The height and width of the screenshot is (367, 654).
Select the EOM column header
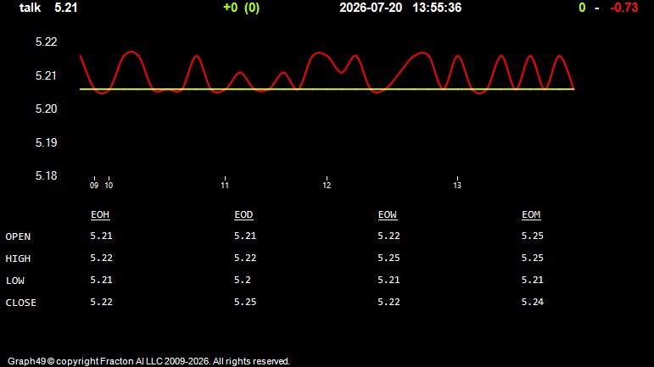coord(531,214)
